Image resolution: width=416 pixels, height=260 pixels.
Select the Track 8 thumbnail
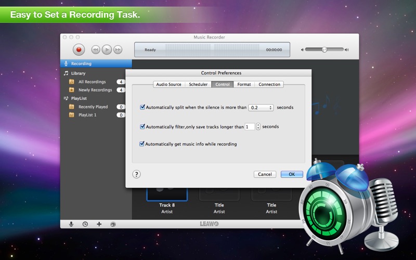click(x=167, y=194)
